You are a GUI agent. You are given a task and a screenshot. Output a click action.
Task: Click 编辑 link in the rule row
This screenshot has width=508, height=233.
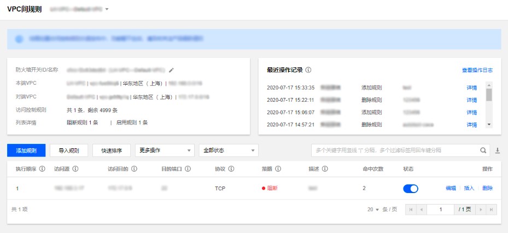[x=451, y=188]
